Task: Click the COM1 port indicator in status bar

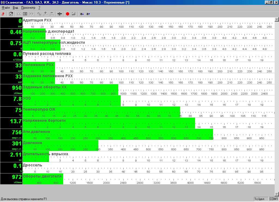Action: 274,199
